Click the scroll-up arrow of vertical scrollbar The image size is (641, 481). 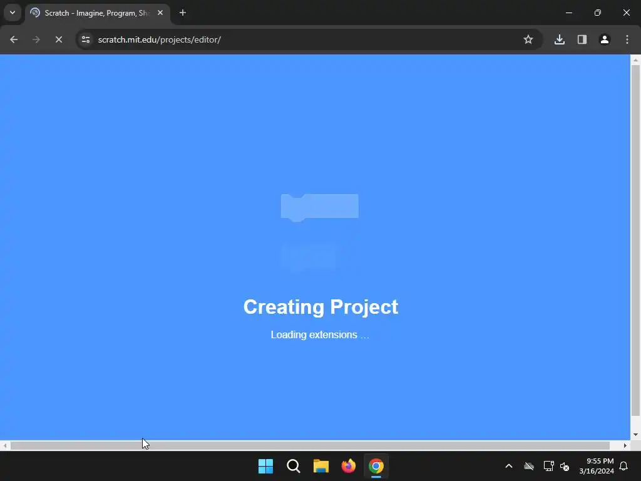(635, 59)
